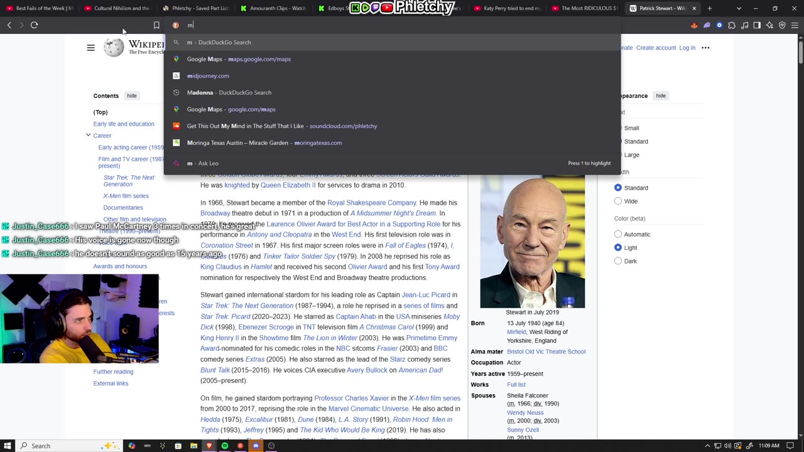Image resolution: width=804 pixels, height=452 pixels.
Task: Collapse the Career section in Contents
Action: tap(89, 135)
